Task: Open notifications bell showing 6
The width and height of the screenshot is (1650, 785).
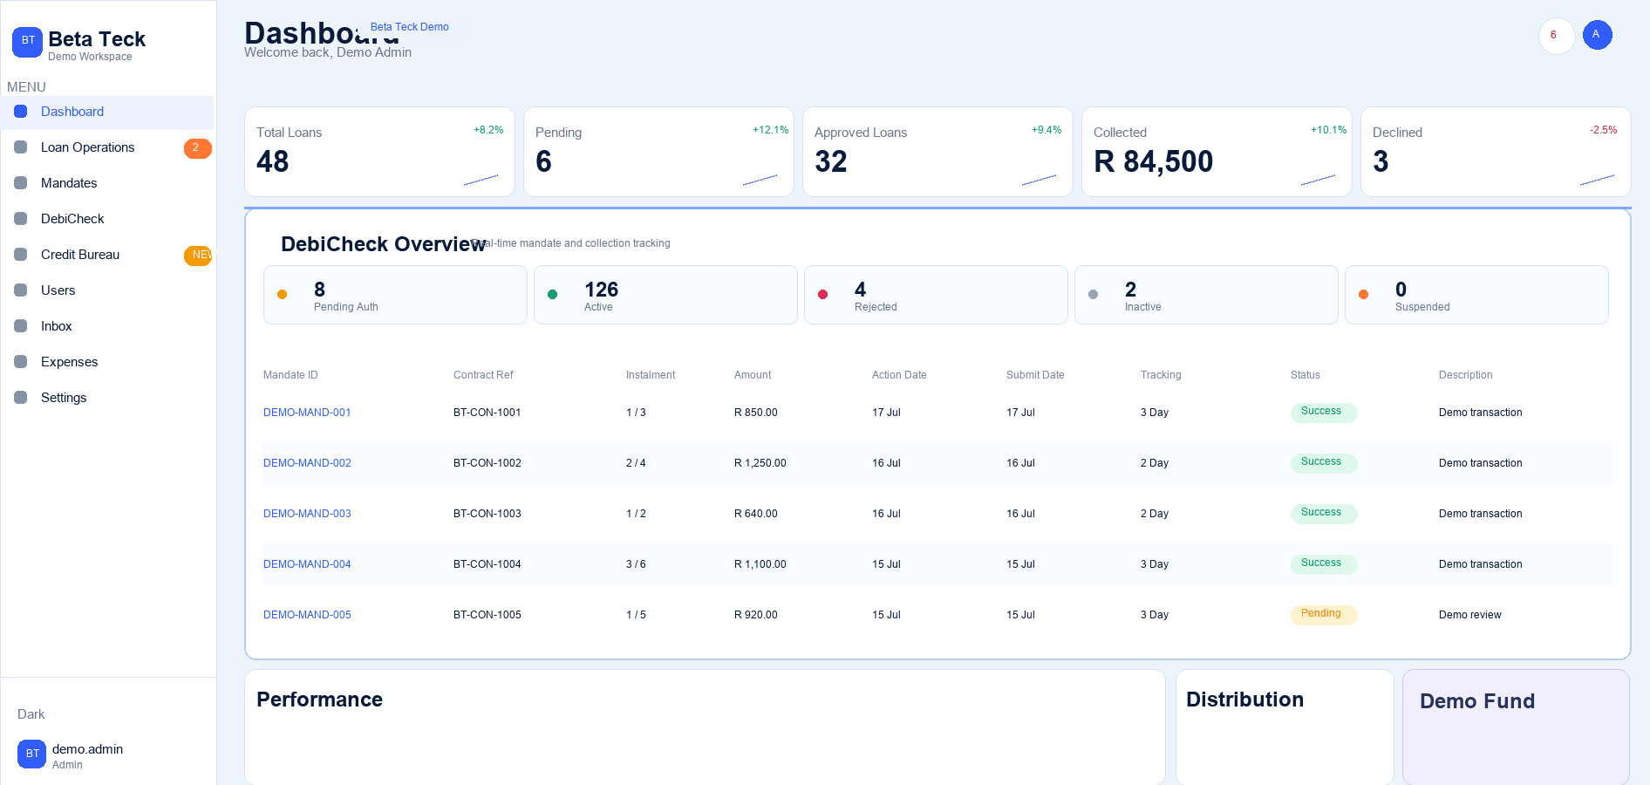Action: 1557,36
